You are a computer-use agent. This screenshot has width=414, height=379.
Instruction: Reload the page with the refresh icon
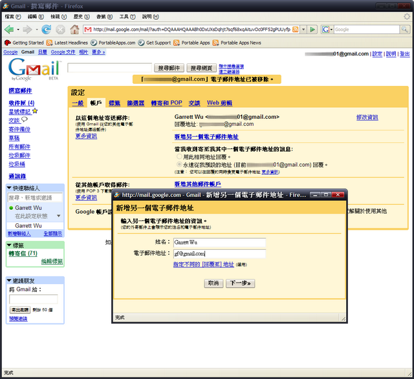[46, 30]
